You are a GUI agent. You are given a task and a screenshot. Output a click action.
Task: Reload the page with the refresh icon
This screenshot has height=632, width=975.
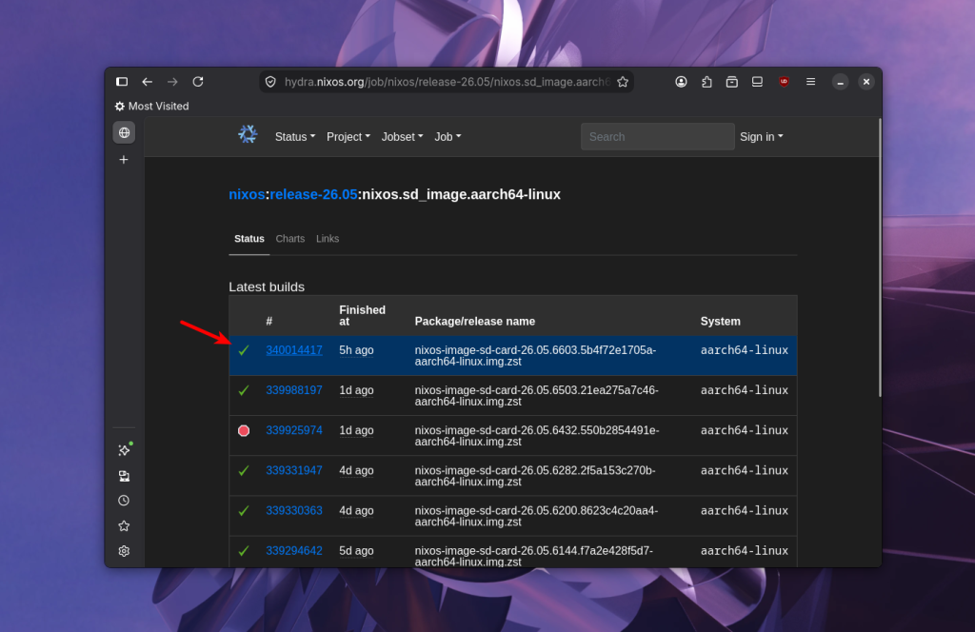(x=198, y=82)
